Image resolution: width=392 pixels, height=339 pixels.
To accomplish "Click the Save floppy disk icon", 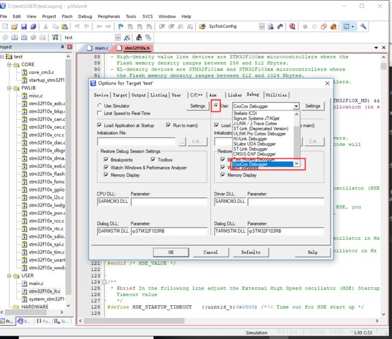I will pos(24,26).
